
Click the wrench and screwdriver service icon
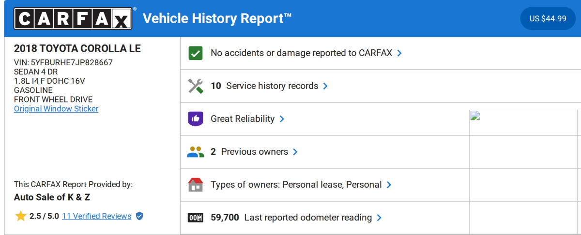point(196,86)
